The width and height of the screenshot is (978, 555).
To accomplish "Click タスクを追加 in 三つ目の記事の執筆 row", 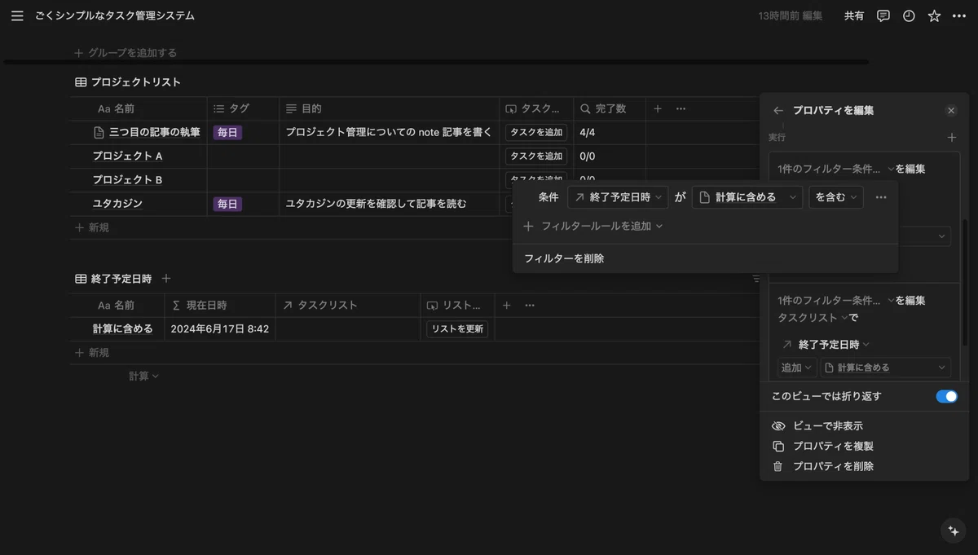I will click(536, 132).
